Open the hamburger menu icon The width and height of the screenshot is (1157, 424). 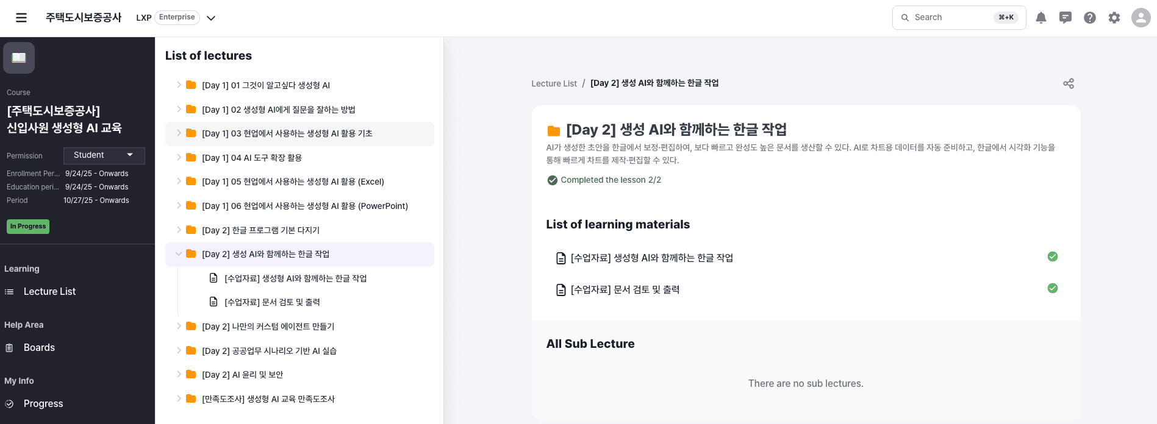[21, 18]
